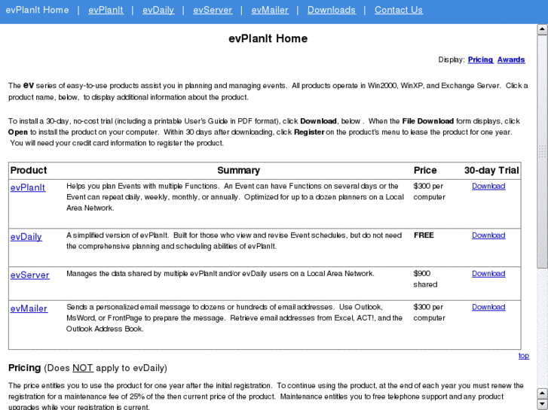Click the evDaily summary 'A simplified version of evPlanIt'
The height and width of the screenshot is (410, 548).
point(234,241)
